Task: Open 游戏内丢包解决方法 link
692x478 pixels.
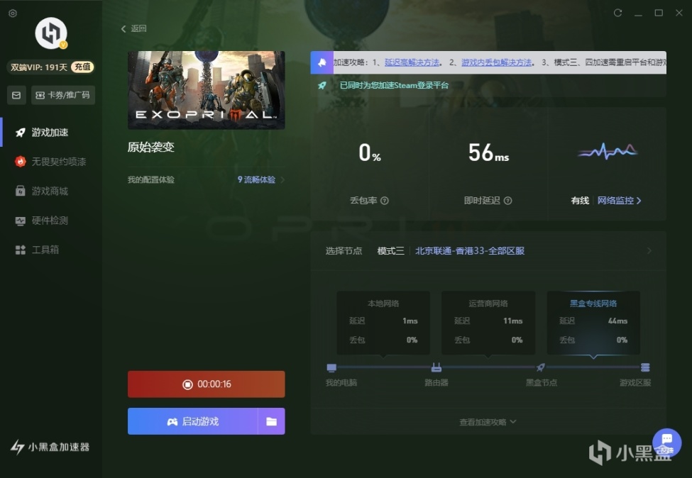Action: coord(497,62)
